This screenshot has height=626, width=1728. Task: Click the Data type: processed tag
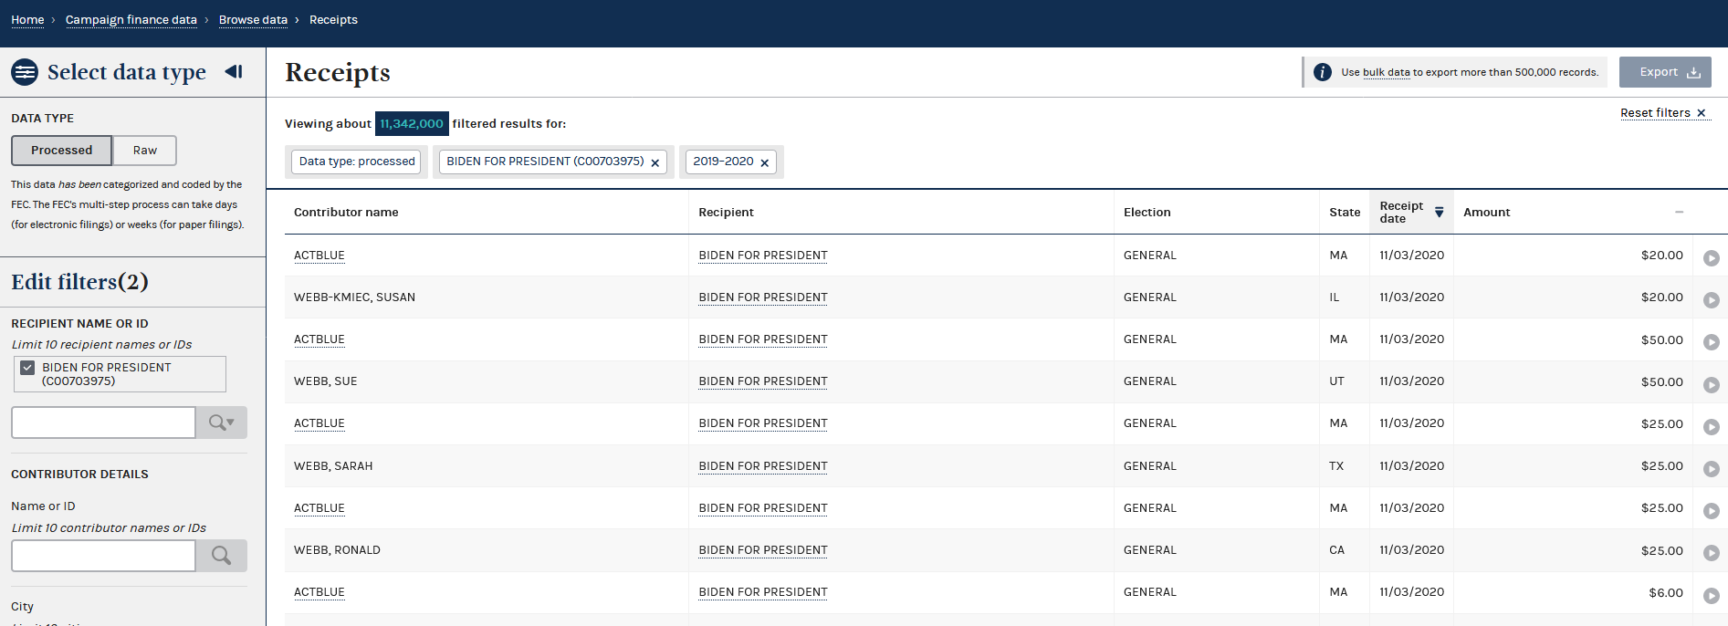click(357, 162)
